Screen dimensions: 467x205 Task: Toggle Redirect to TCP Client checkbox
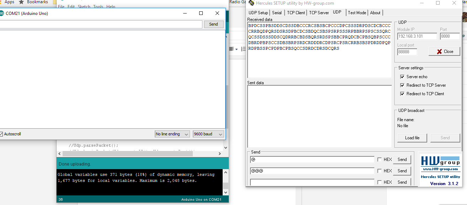(402, 94)
